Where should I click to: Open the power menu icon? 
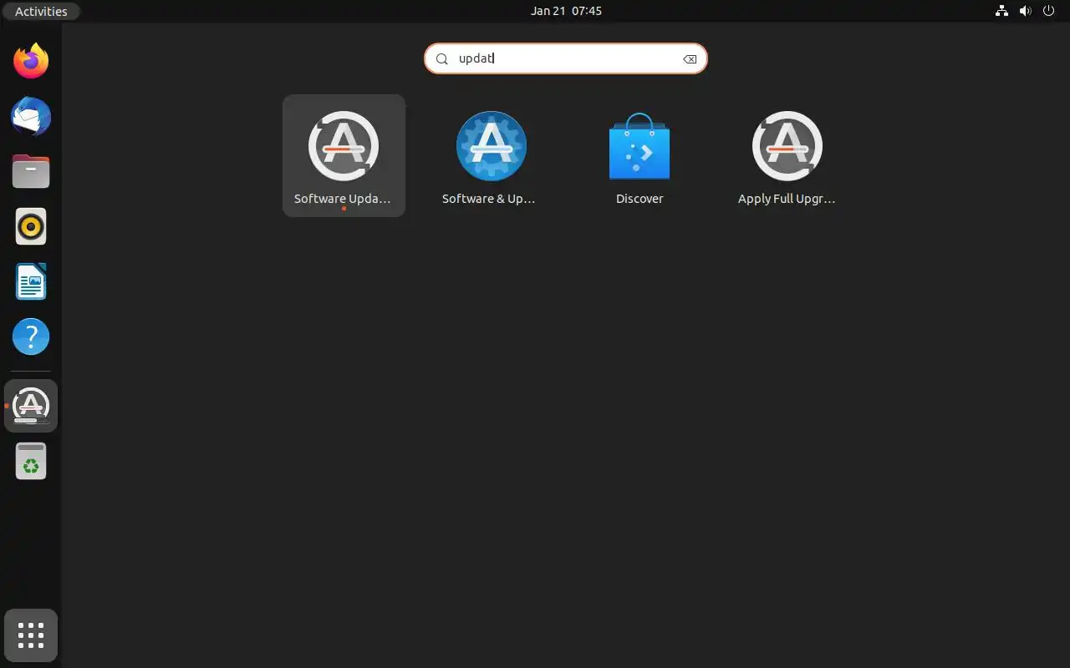coord(1049,11)
